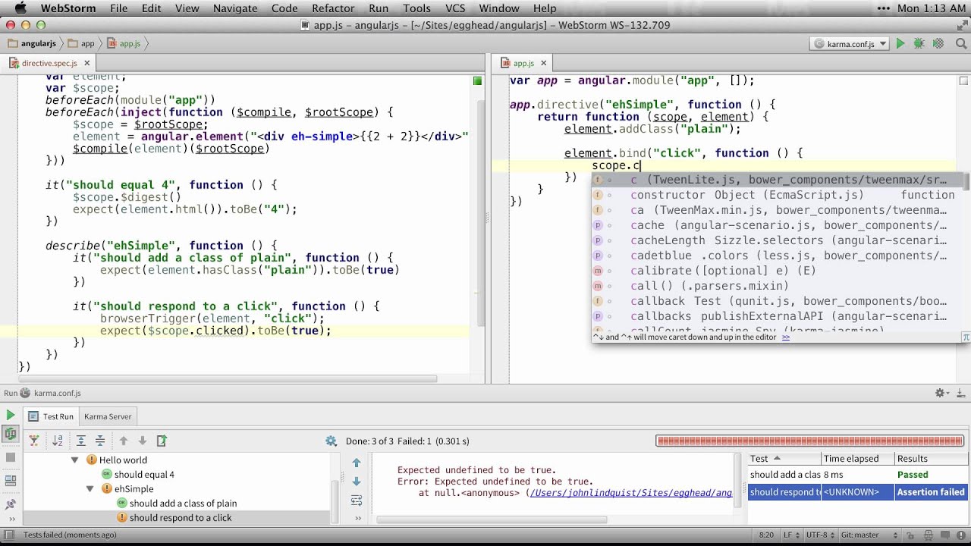The image size is (971, 546).
Task: Open the karma.conf.js run configuration dropdown
Action: (x=850, y=44)
